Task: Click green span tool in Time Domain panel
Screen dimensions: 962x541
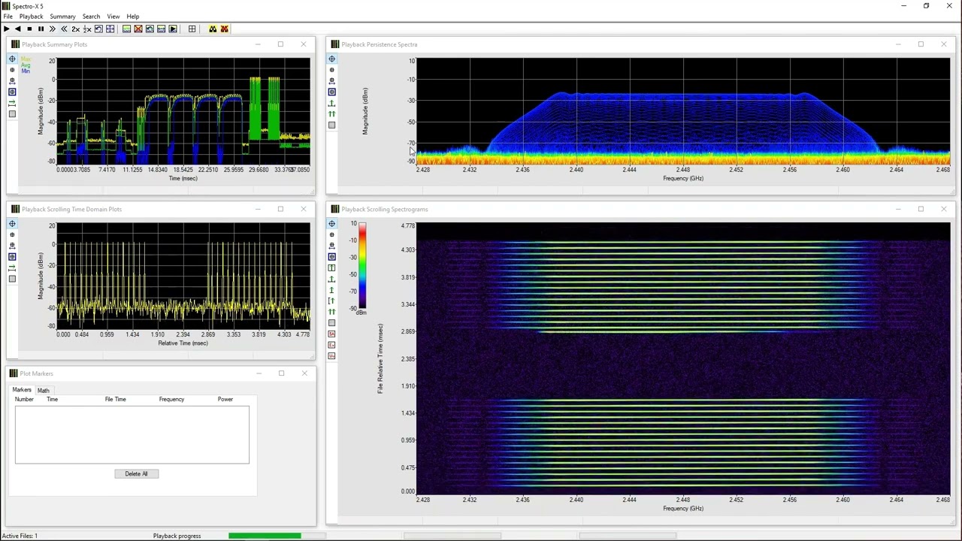Action: tap(12, 268)
